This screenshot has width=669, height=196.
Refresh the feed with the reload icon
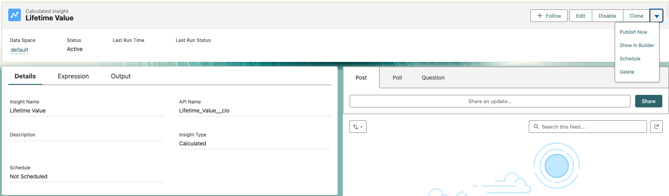coord(656,127)
